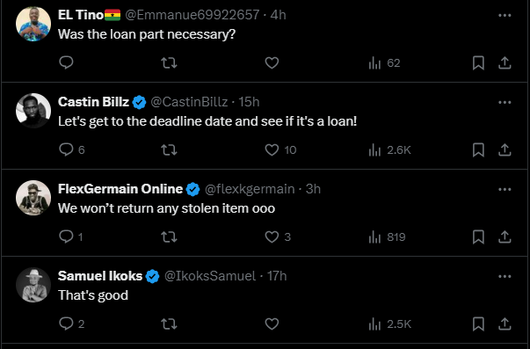Screen dimensions: 530x349
Task: View analytics showing 819 views
Action: pyautogui.click(x=387, y=236)
